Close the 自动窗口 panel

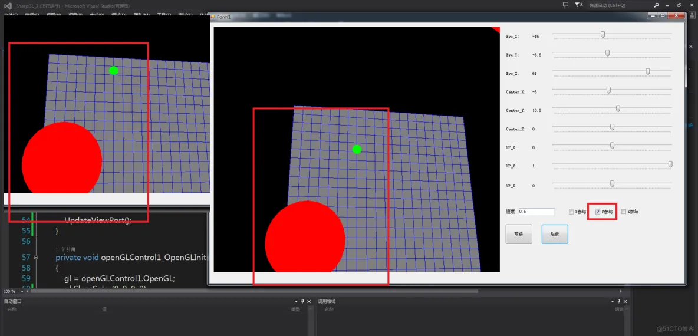click(x=310, y=301)
